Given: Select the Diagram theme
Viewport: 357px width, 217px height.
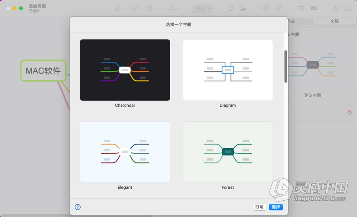Looking at the screenshot, I should pos(228,70).
